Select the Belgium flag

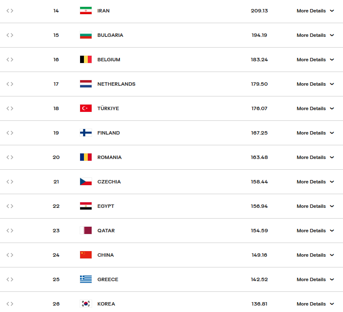(86, 60)
